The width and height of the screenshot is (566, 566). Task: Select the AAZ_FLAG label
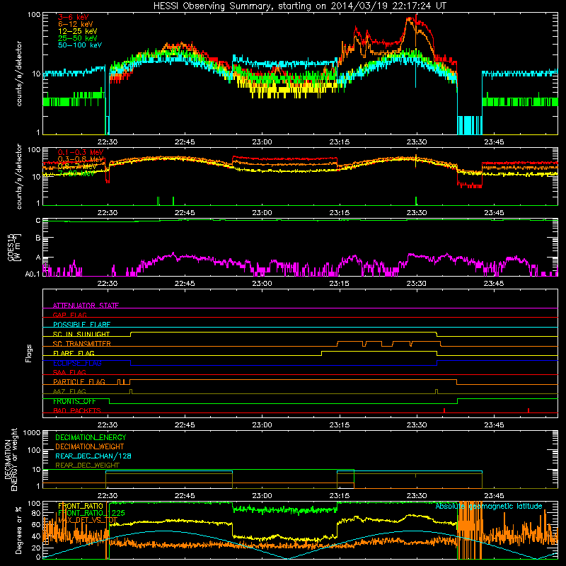pos(69,391)
